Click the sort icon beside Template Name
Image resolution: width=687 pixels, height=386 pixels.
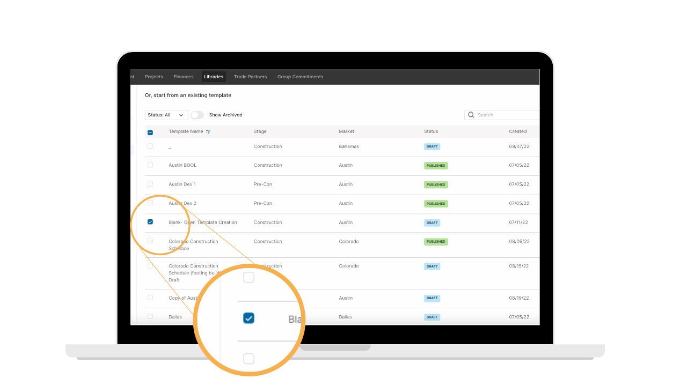pos(208,131)
